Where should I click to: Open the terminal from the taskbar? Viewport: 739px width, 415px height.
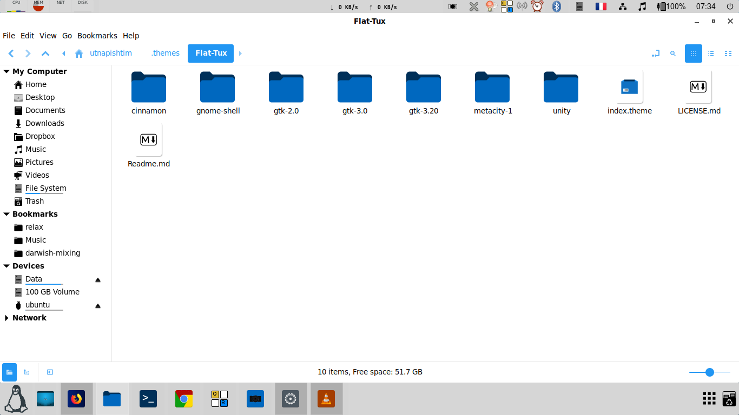148,399
